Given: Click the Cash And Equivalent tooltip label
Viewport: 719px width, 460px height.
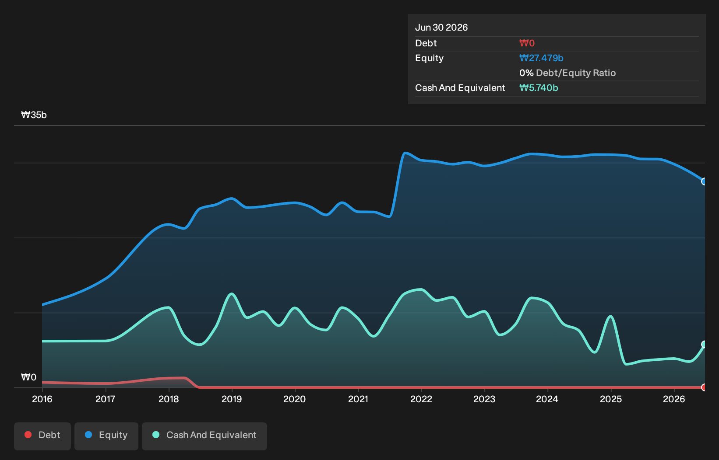Looking at the screenshot, I should (460, 88).
